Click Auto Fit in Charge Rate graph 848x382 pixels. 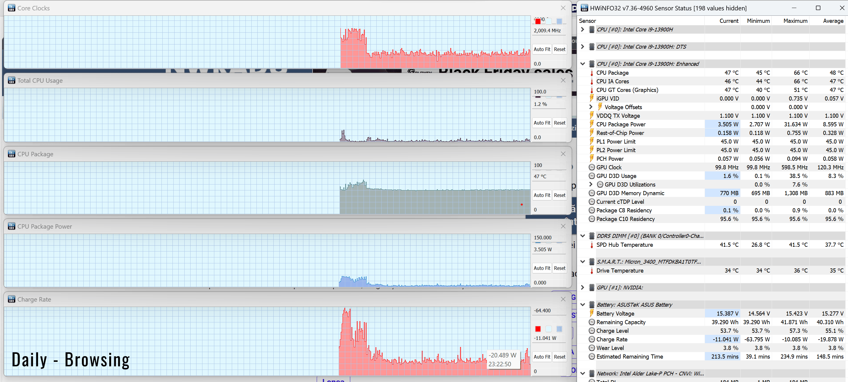point(542,357)
